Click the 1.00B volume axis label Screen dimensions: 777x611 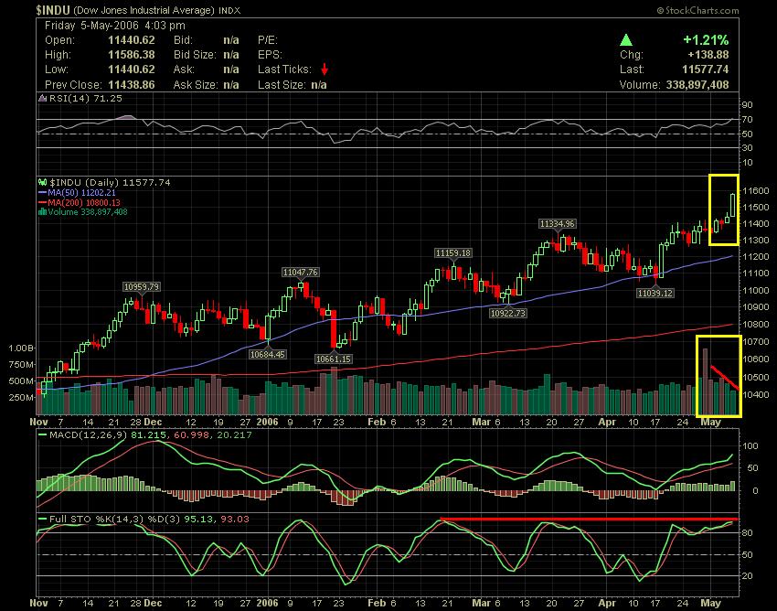(x=21, y=348)
